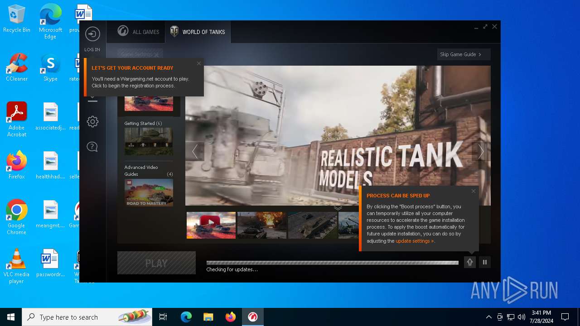Viewport: 580px width, 326px height.
Task: Open Skype desktop shortcut
Action: click(x=50, y=67)
